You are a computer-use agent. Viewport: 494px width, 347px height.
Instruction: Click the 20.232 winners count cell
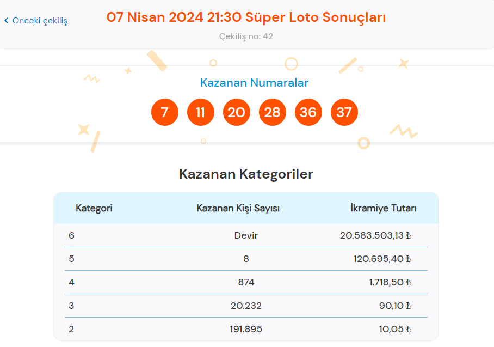pyautogui.click(x=246, y=306)
